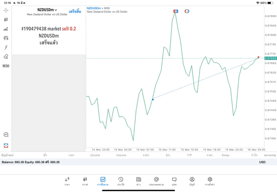The height and width of the screenshot is (193, 277).
Task: Open the การตั้งค่า settings tab
Action: click(210, 181)
